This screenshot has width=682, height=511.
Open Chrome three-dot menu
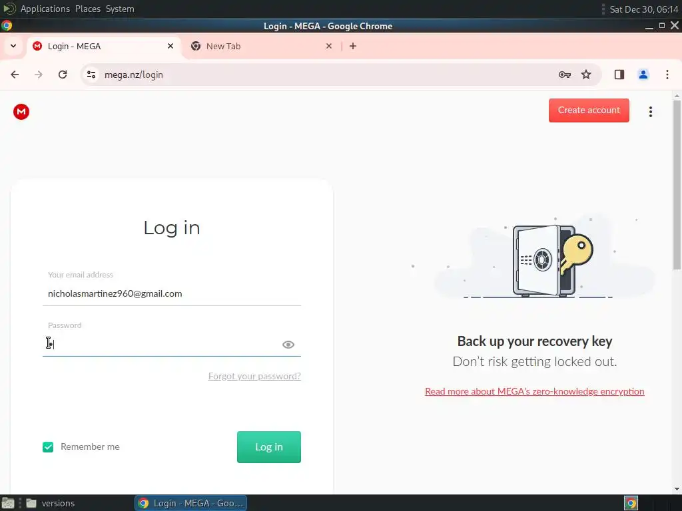click(667, 75)
